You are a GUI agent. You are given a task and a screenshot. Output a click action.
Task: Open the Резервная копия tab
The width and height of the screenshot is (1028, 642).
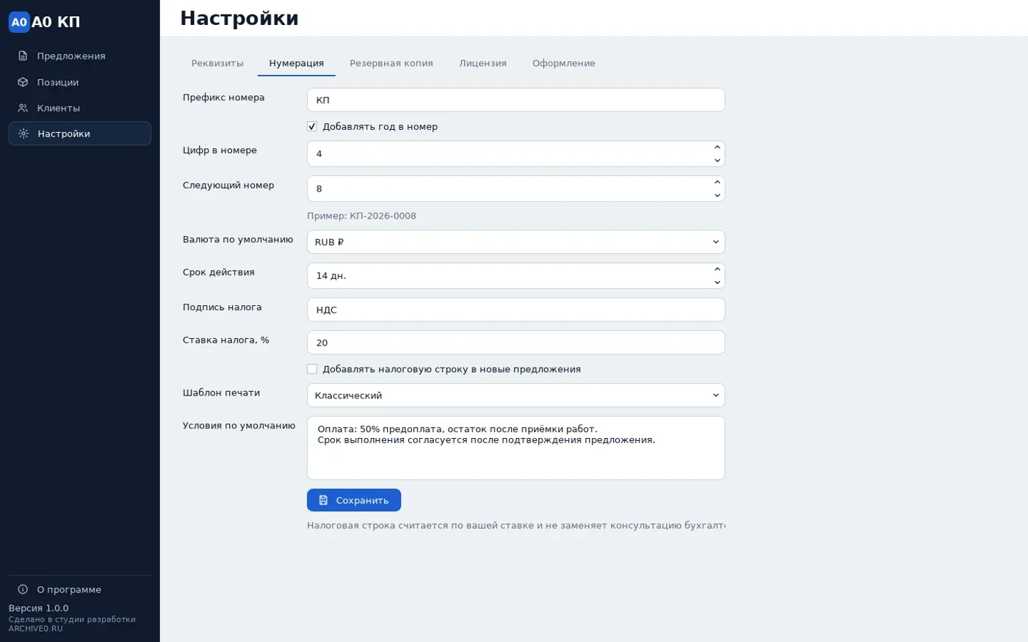391,63
